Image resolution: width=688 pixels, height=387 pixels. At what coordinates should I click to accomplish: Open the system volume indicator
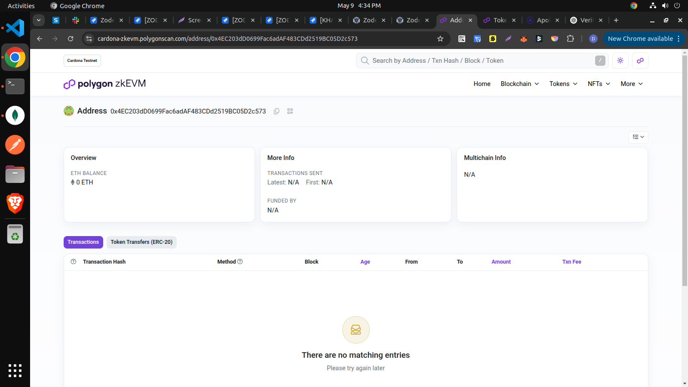pyautogui.click(x=665, y=6)
